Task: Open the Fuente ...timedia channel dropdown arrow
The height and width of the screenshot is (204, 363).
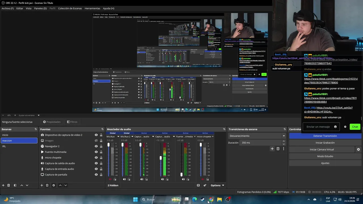Action: [x=195, y=137]
